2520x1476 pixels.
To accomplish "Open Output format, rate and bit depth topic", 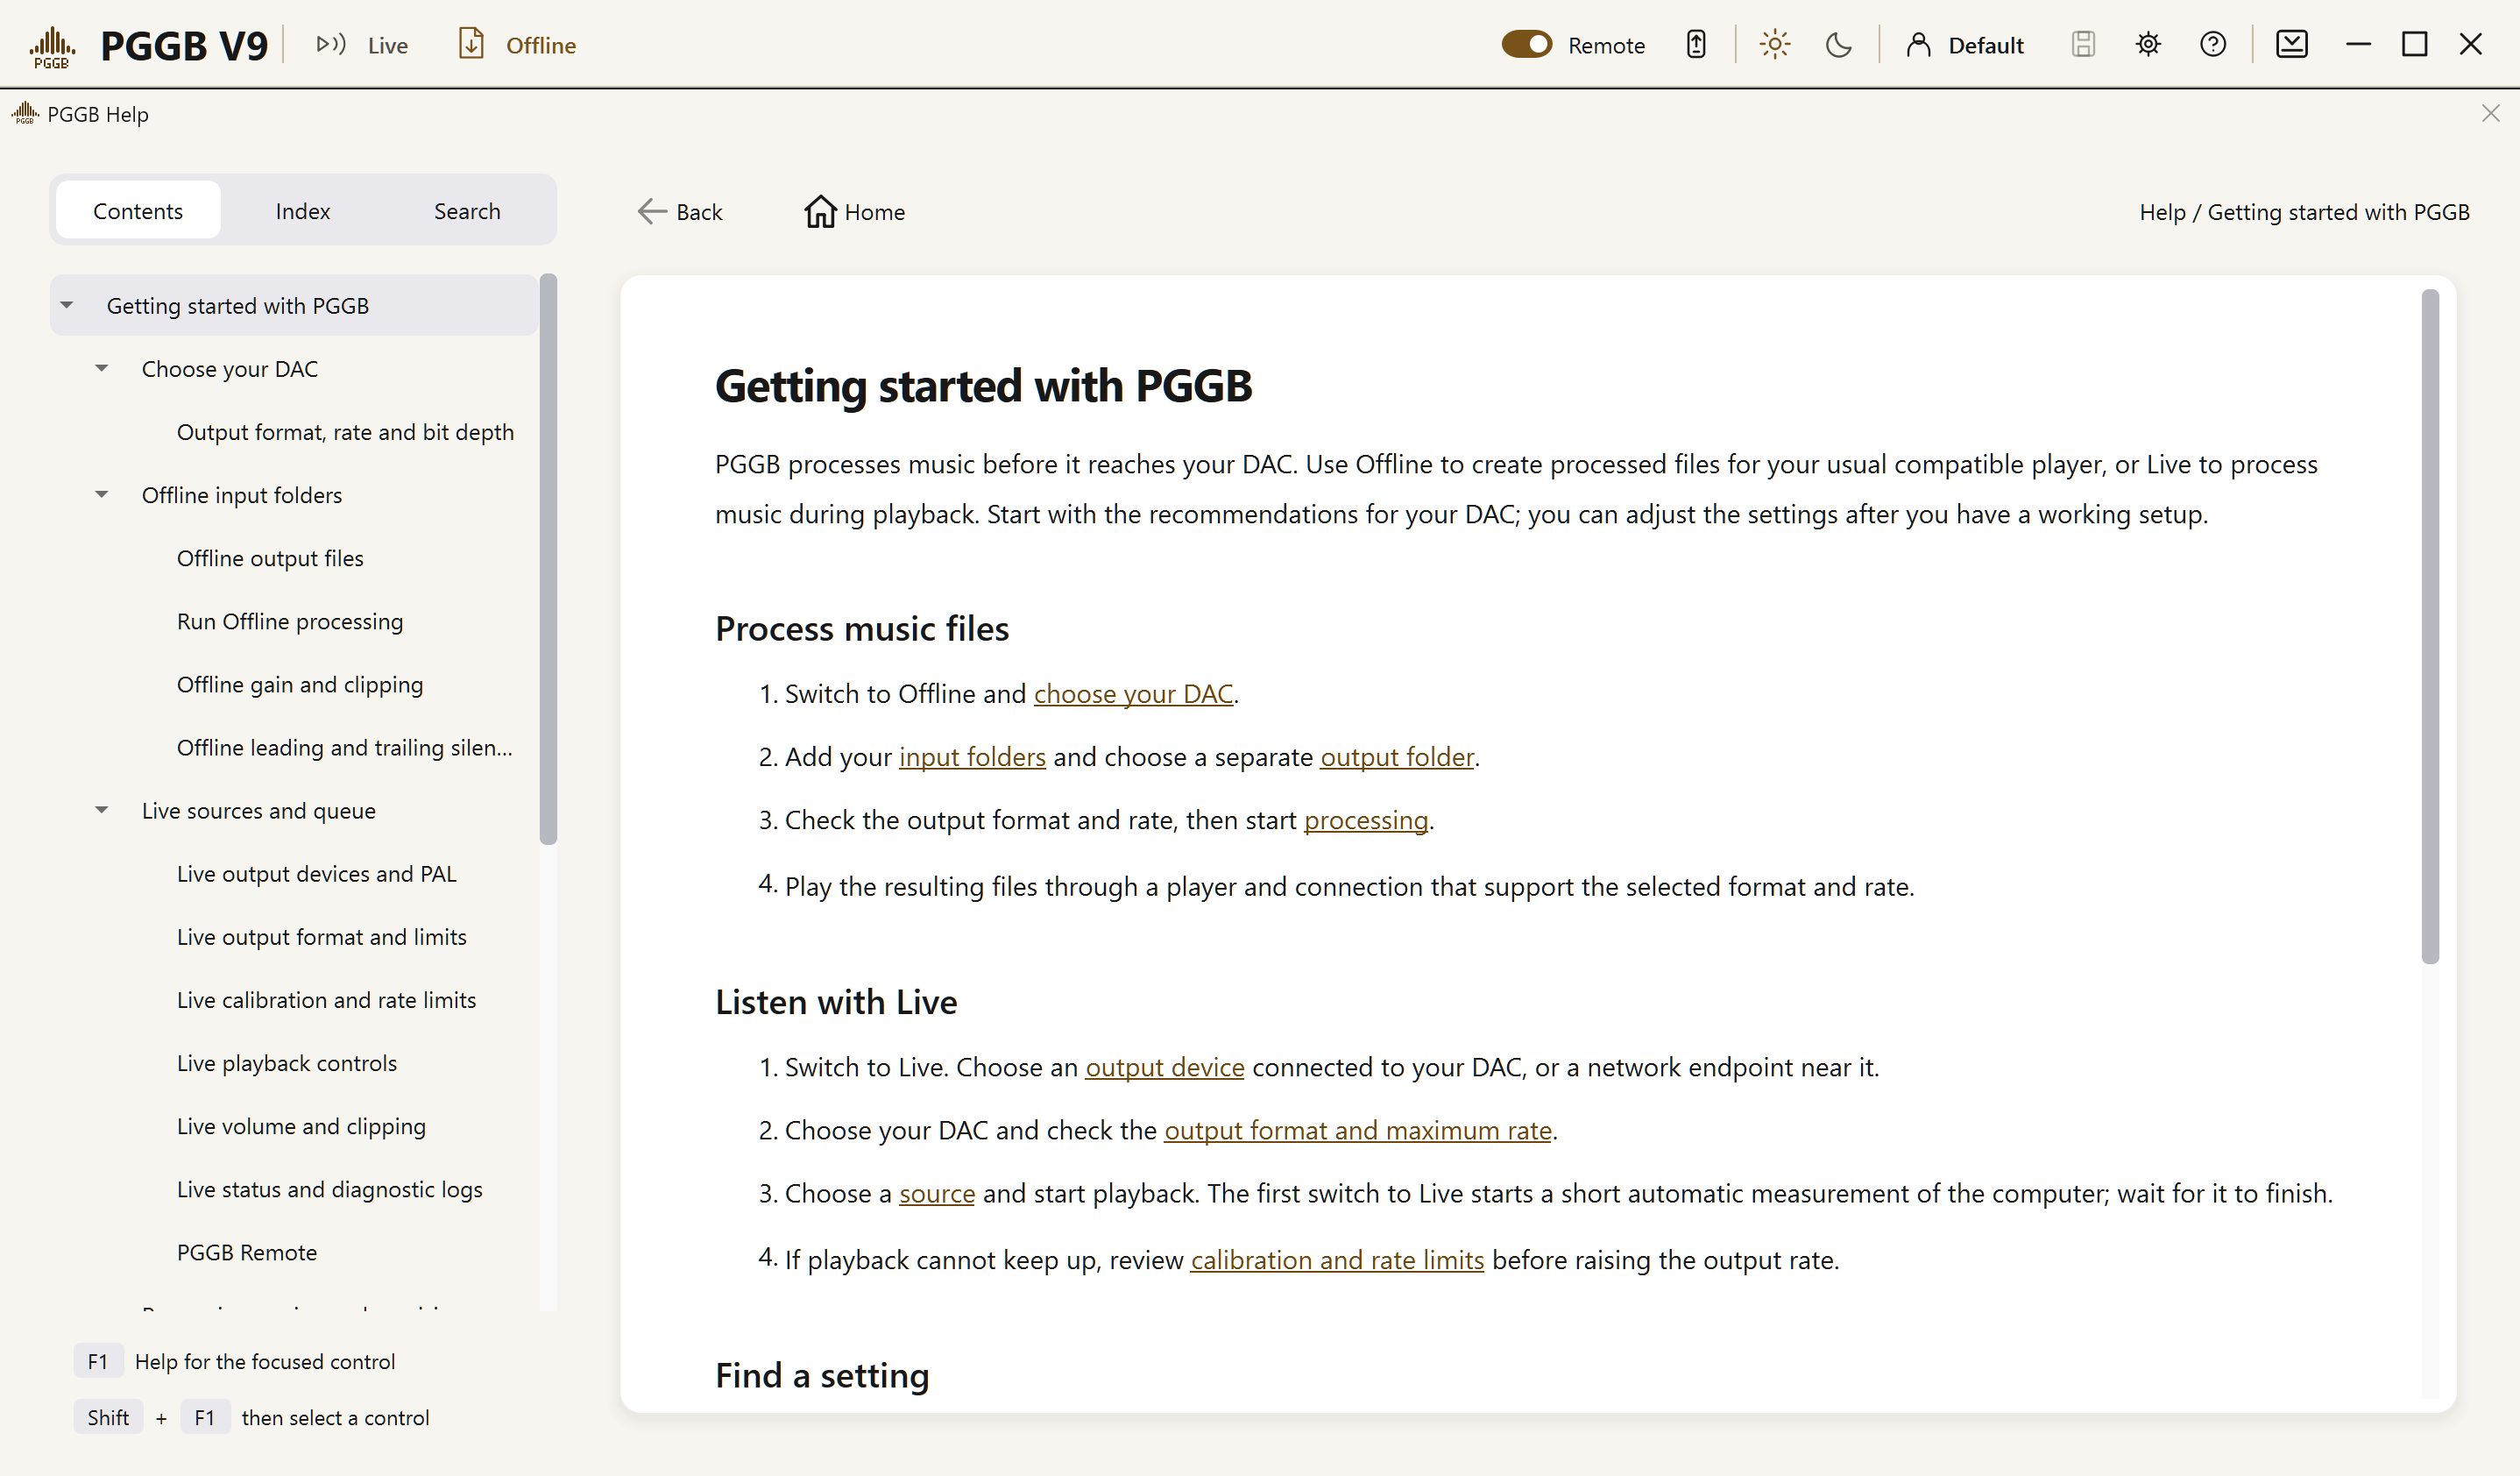I will (345, 432).
